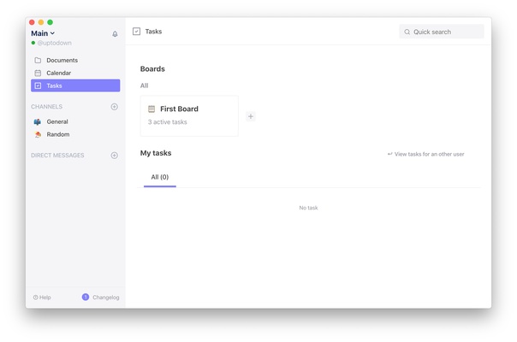Viewport: 517px width, 342px height.
Task: Add a new board with plus button
Action: click(251, 116)
